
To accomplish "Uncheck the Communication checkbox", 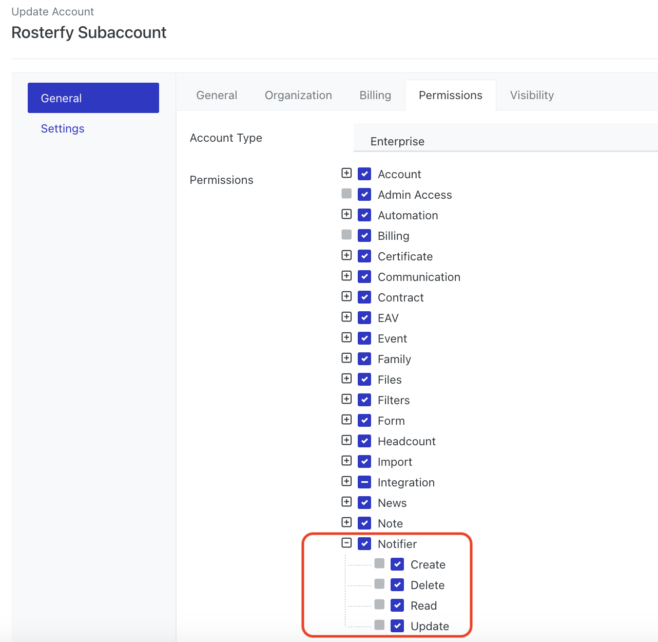I will (364, 276).
